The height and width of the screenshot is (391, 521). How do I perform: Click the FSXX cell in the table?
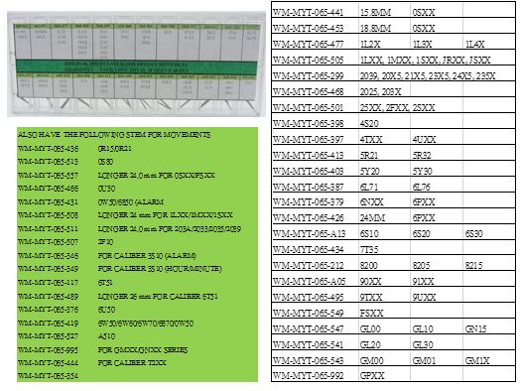(384, 311)
